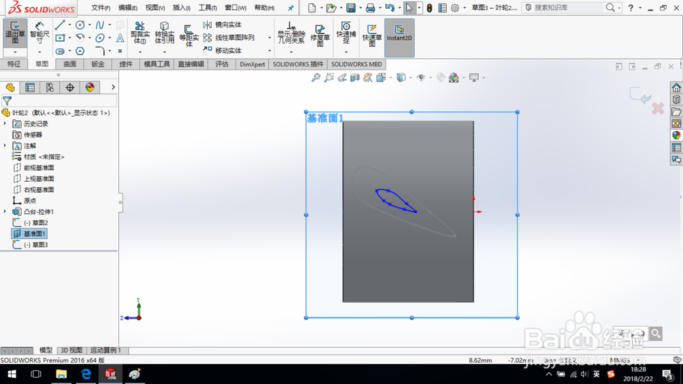Screen dimensions: 683x384
Task: Click Offset Entities (等距实体)
Action: click(189, 36)
